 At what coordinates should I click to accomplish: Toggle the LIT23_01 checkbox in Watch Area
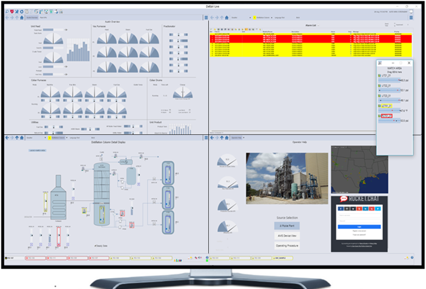point(380,96)
